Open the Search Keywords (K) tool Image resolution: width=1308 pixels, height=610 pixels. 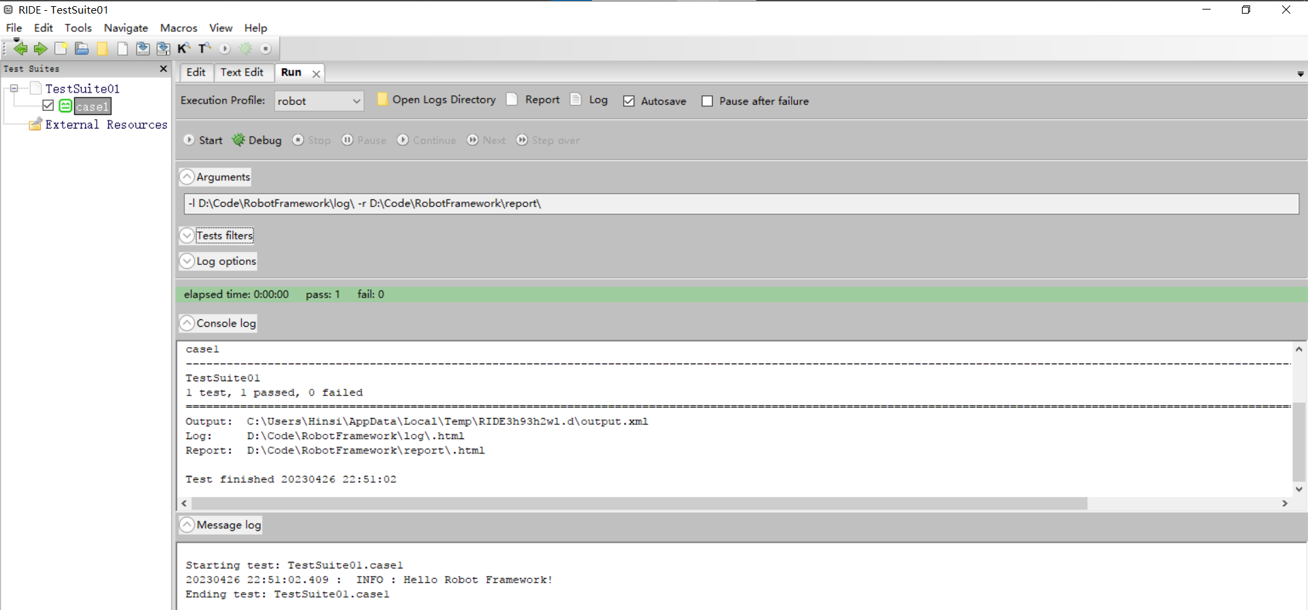184,48
